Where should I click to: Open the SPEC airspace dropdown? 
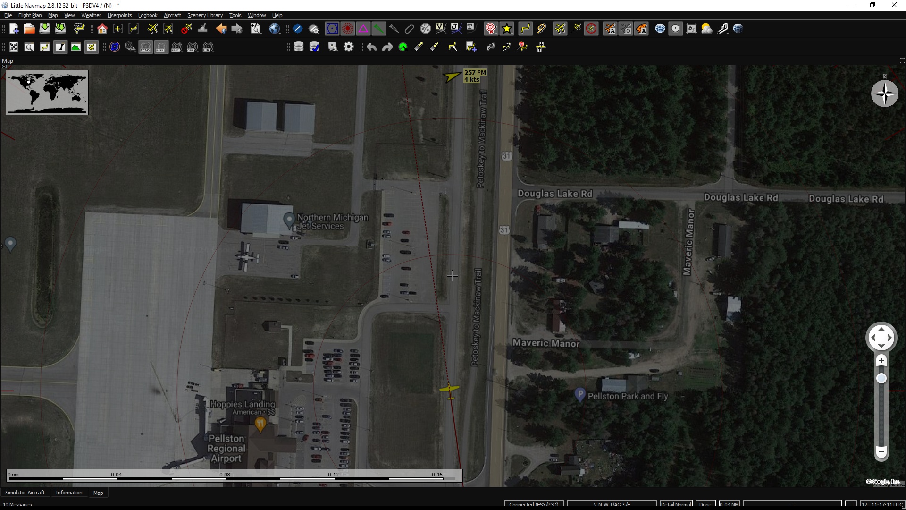[177, 47]
